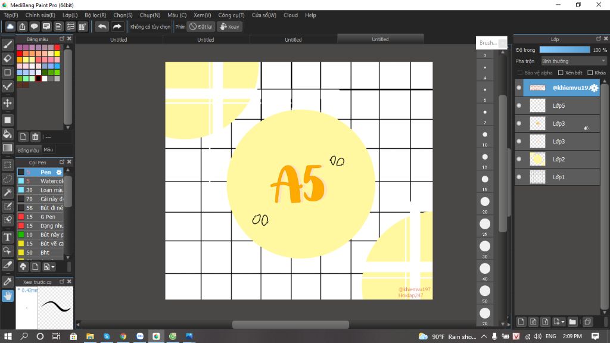The image size is (610, 343).
Task: Click the speech bubble icon in toolbar
Action: click(x=34, y=26)
